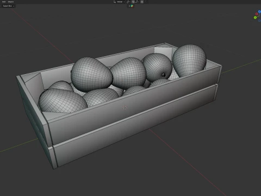
Task: Select the rightmost upright pear in crate
Action: click(189, 60)
